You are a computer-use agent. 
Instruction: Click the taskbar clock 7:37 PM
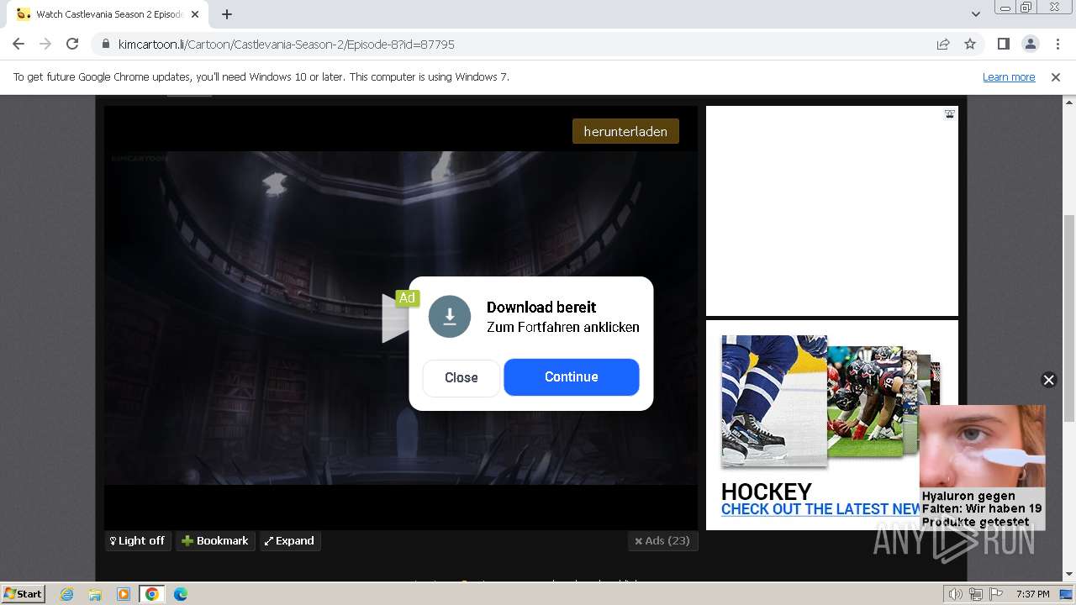pyautogui.click(x=1033, y=594)
